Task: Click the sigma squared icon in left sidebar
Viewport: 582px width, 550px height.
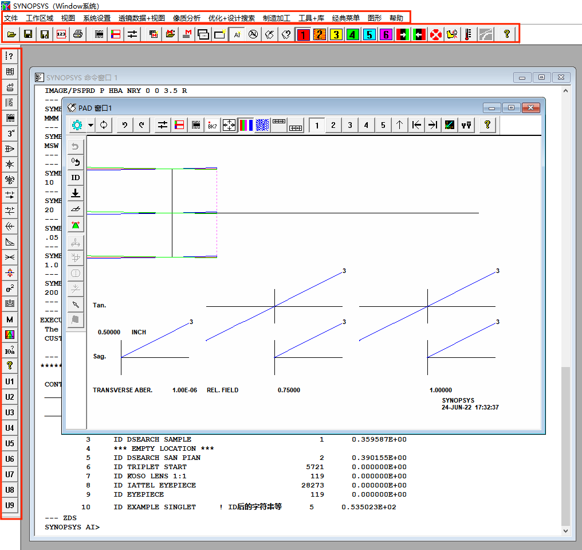Action: coord(10,288)
